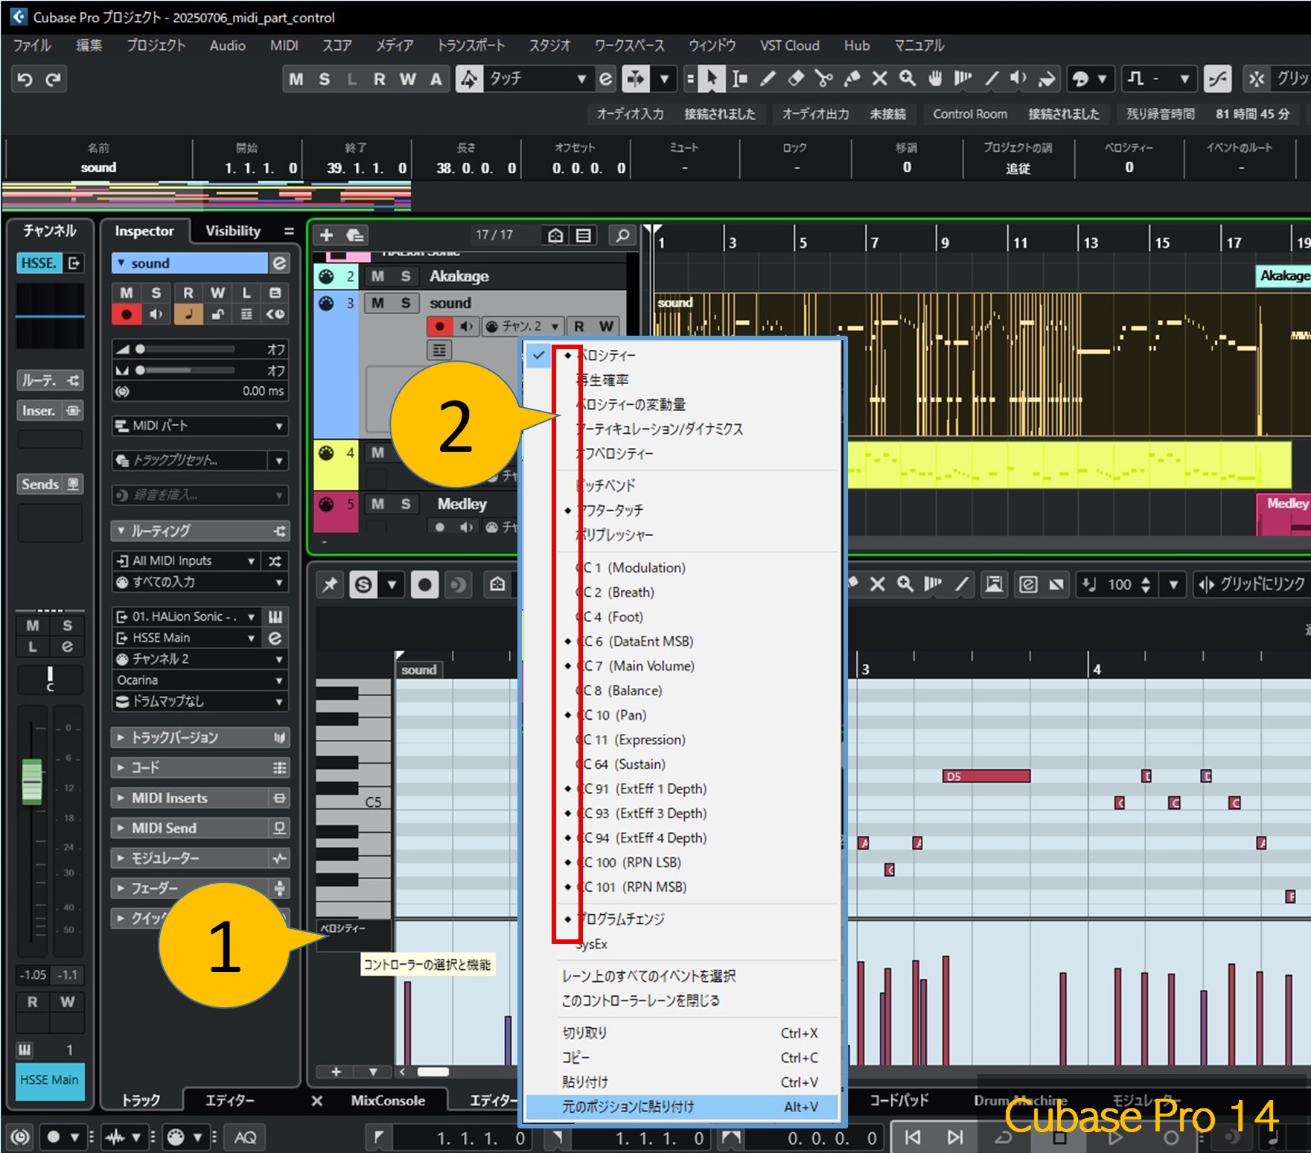Select the Glue tool
The width and height of the screenshot is (1311, 1153).
point(852,79)
